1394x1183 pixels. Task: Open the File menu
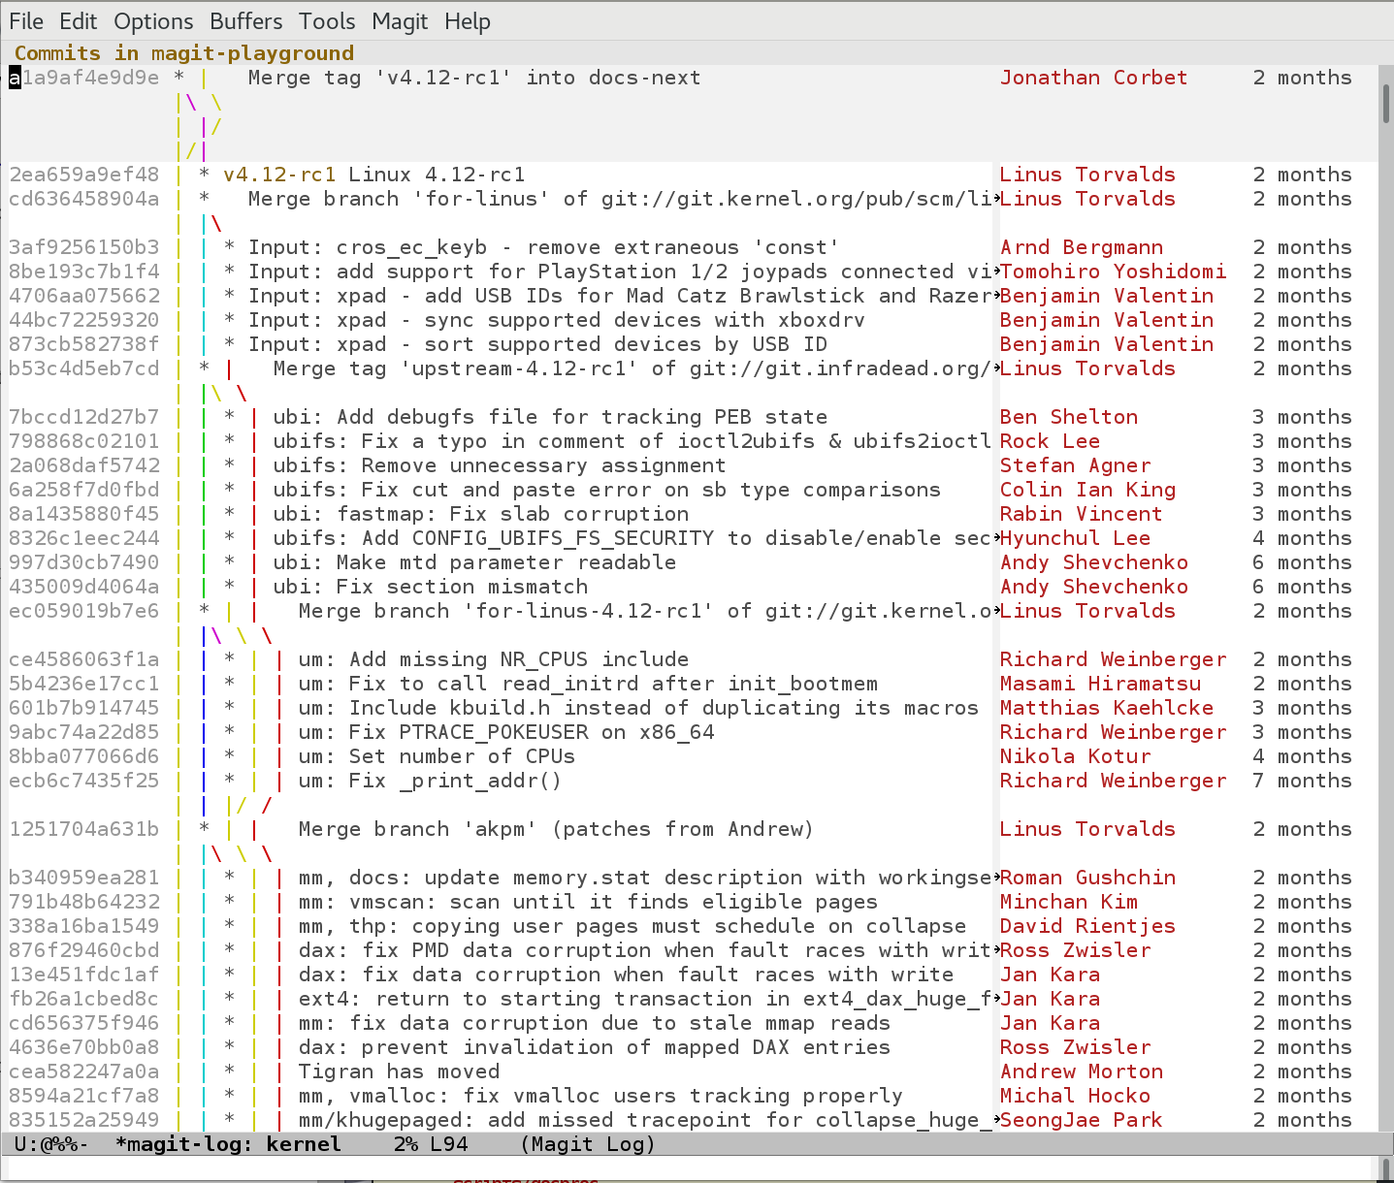point(26,21)
